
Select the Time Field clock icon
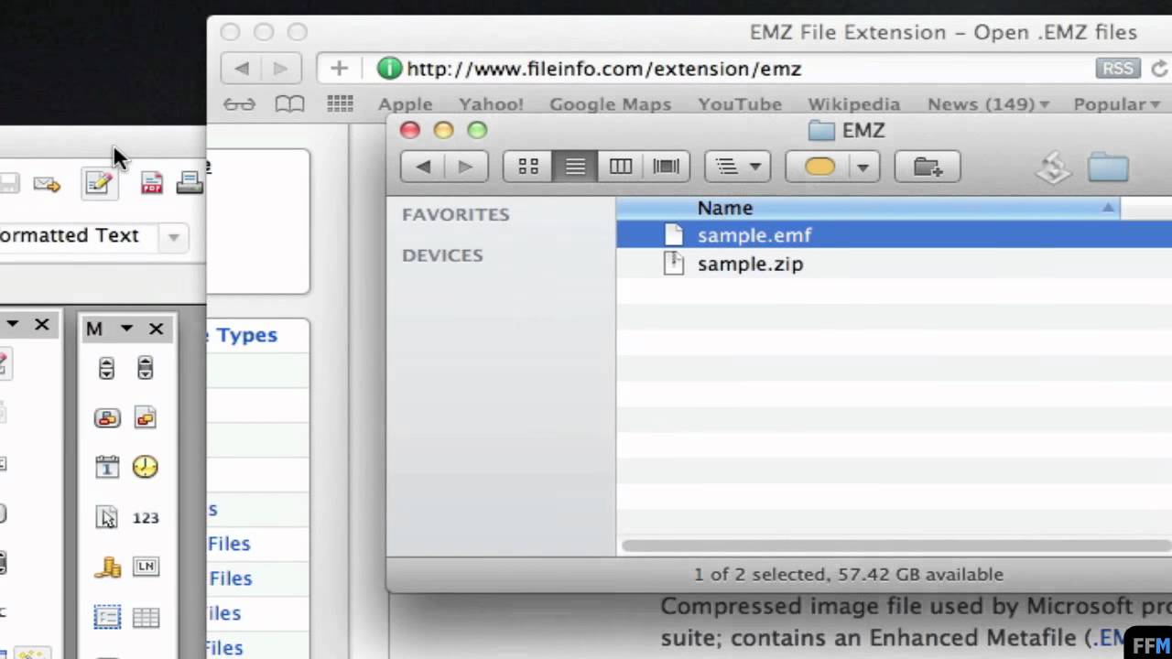click(145, 468)
